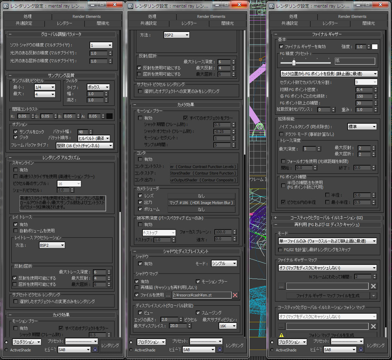This screenshot has height=360, width=392.
Task: Open the フレーム バッファ タイプ dropdown
Action: point(84,146)
